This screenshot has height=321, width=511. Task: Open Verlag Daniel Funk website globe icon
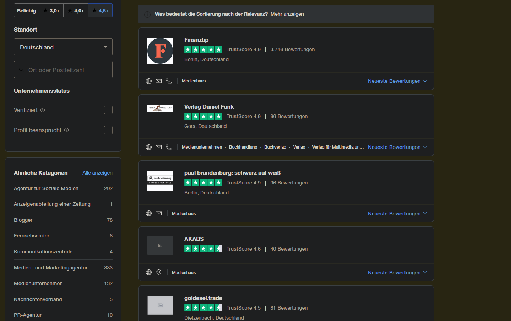pos(149,147)
